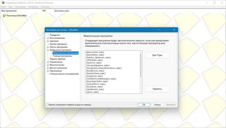Select [SynCor.exe] in the list
226x128 pixels.
(94, 63)
